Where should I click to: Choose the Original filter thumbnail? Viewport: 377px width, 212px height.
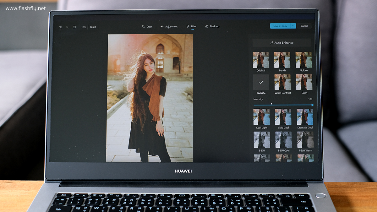[x=261, y=60]
